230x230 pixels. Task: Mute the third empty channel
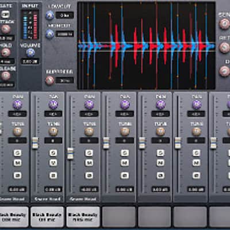point(196,163)
